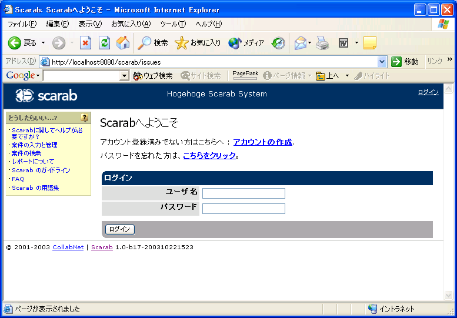Click the Google highlight pen icon
Screen dimensions: 457x318
[x=358, y=76]
